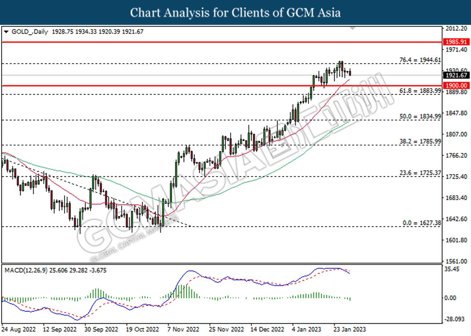Viewport: 471px width, 336px height.
Task: Click the price axis value 1642.60
Action: pyautogui.click(x=457, y=219)
